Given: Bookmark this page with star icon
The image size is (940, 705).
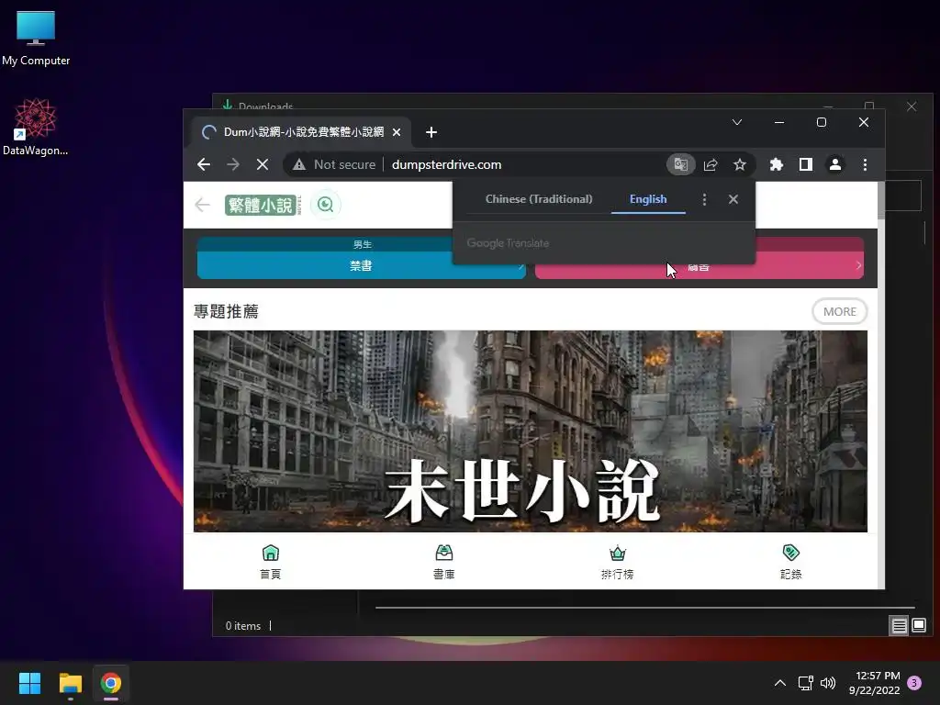Looking at the screenshot, I should pos(740,164).
